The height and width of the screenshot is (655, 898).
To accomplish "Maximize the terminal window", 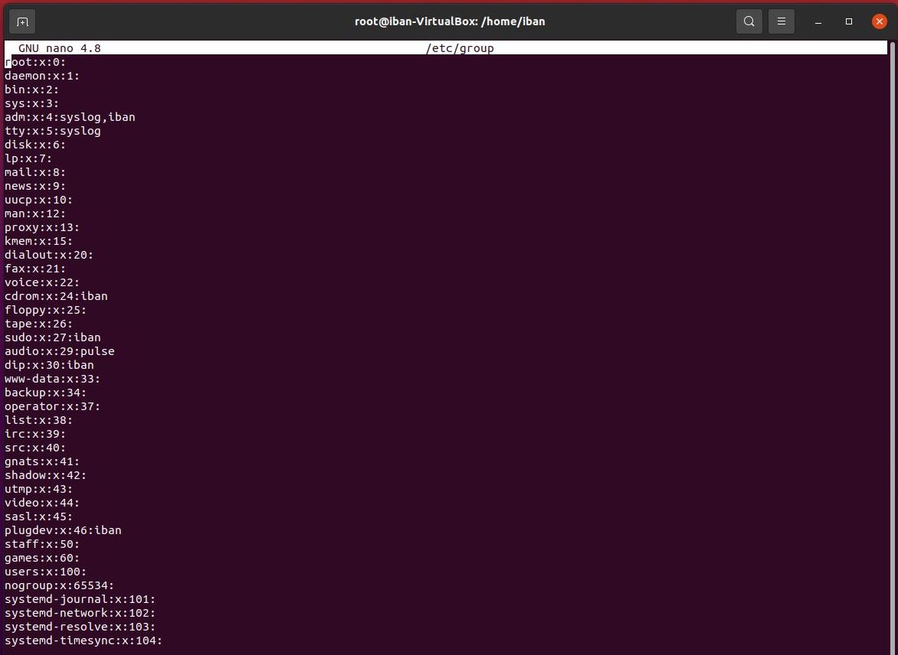I will (x=848, y=21).
